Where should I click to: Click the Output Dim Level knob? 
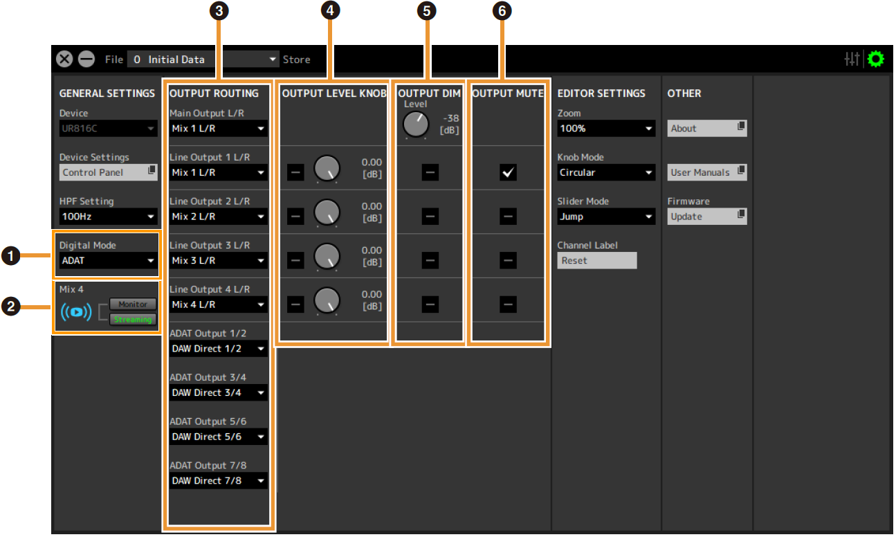click(416, 125)
